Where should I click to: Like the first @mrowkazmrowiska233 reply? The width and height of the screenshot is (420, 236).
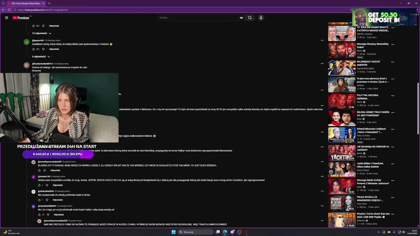coord(39,170)
